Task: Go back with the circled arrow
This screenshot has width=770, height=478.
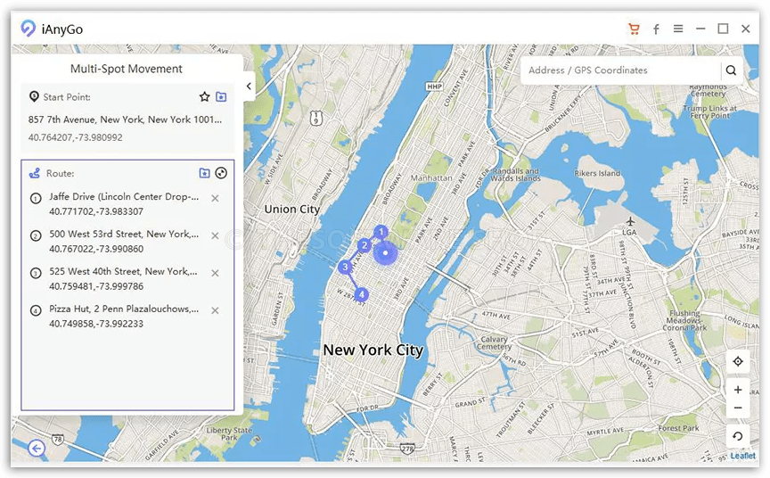Action: pyautogui.click(x=37, y=448)
